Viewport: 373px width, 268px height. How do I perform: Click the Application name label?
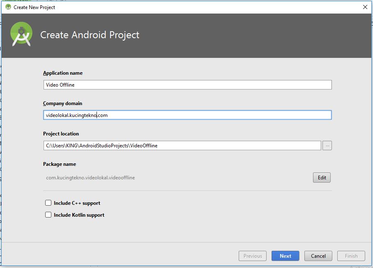pyautogui.click(x=63, y=73)
